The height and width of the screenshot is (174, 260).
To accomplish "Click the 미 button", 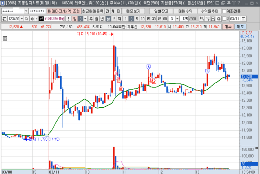I will [118, 11].
